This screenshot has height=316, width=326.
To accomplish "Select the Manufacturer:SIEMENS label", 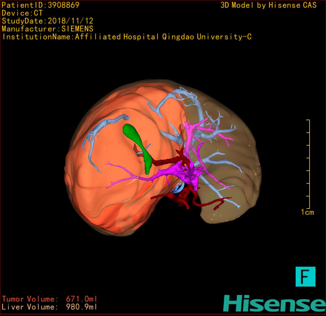I will click(47, 29).
